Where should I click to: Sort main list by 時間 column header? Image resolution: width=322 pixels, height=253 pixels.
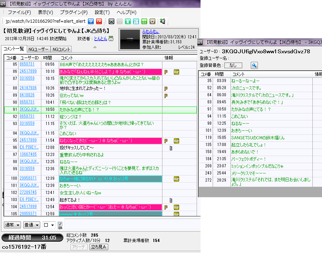coord(50,58)
